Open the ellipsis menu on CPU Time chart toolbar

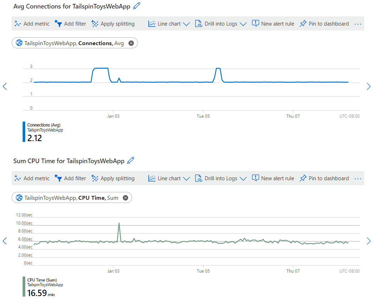coord(358,178)
